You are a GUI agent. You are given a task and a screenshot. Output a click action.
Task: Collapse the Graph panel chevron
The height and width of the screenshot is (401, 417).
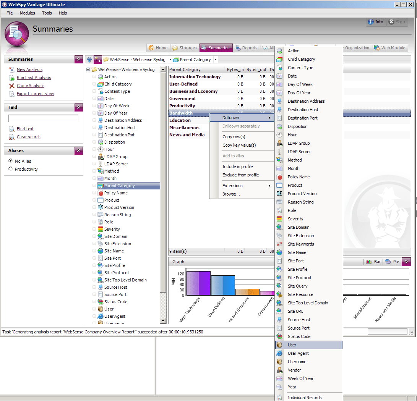[x=406, y=262]
